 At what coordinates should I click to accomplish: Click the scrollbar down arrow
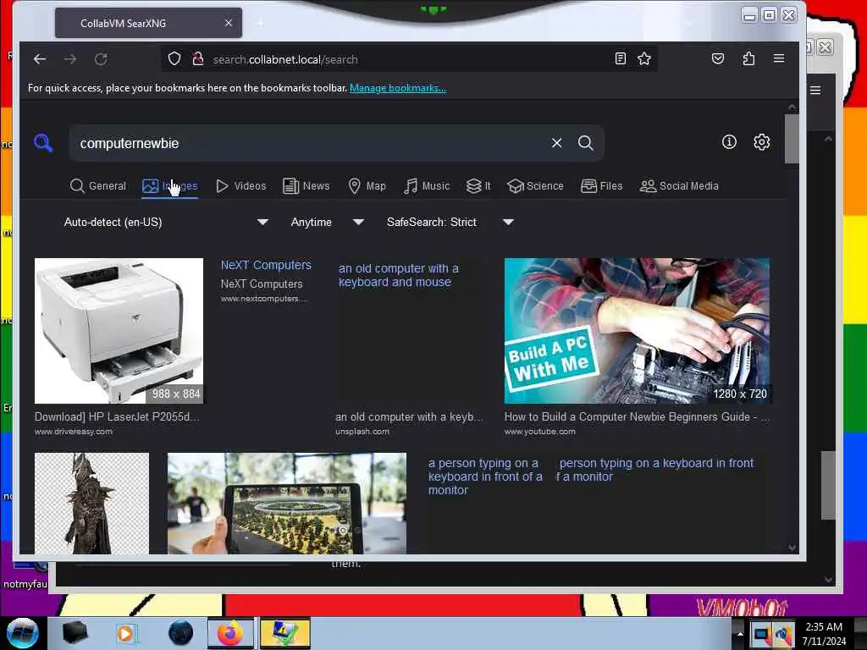792,548
